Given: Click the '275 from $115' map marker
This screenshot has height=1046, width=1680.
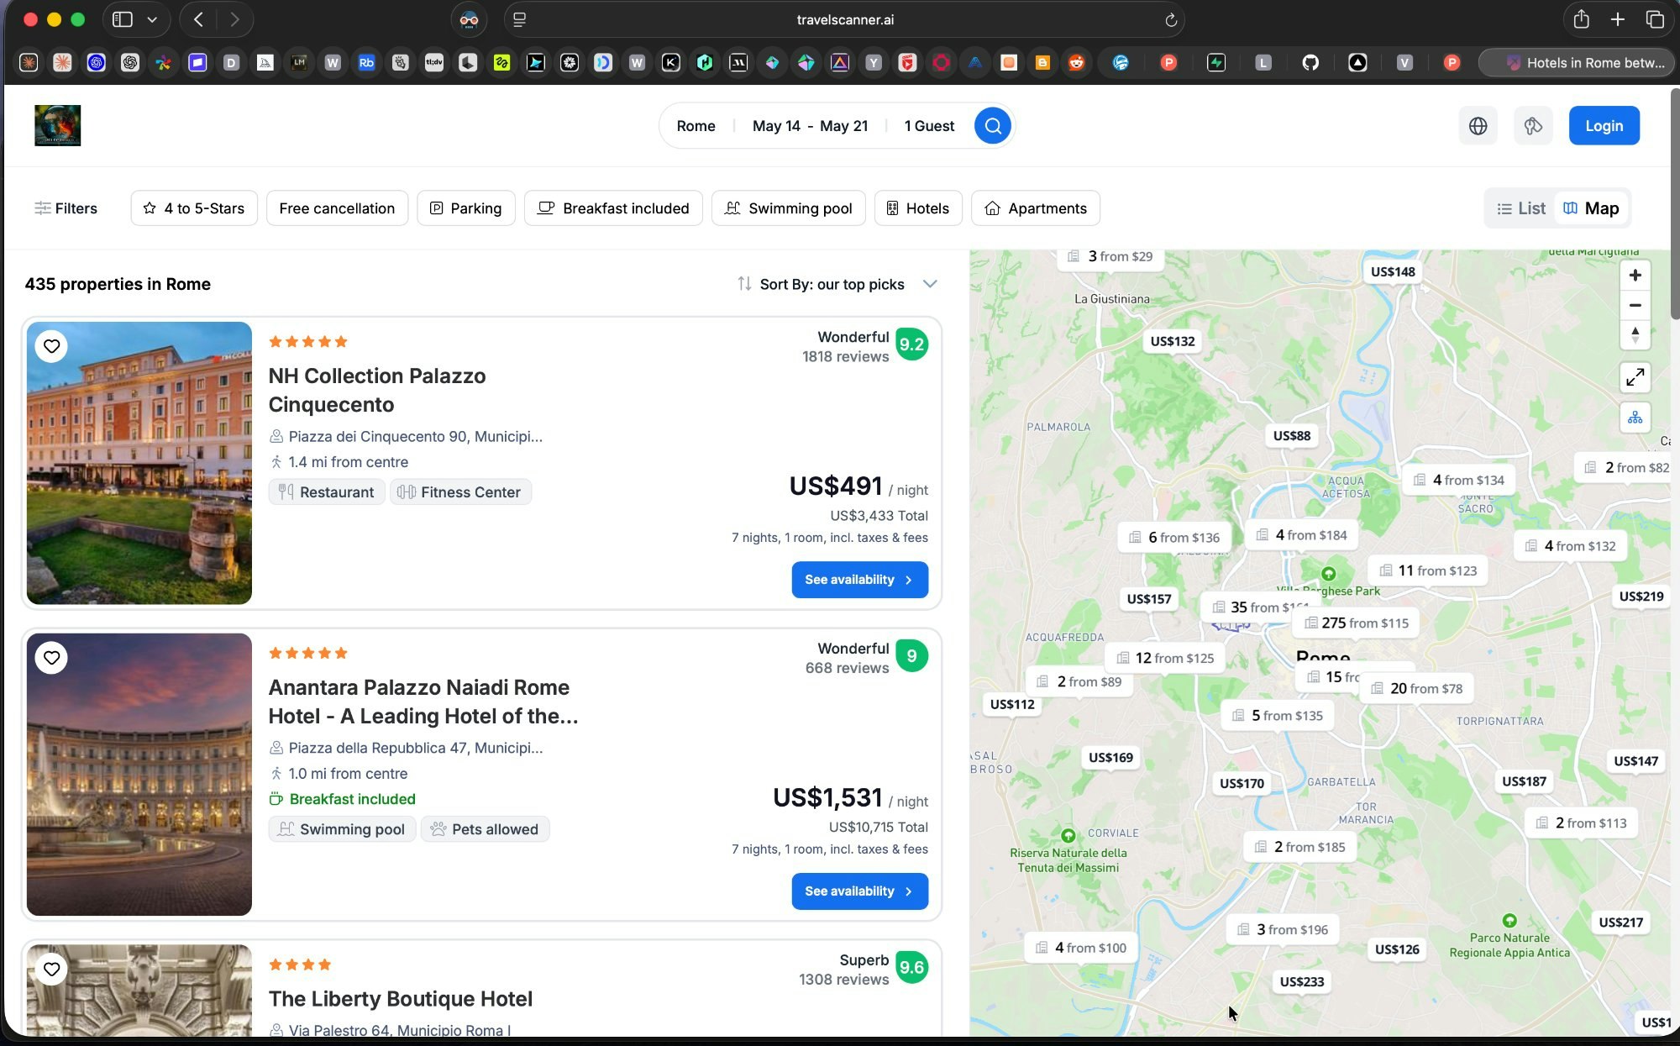Looking at the screenshot, I should pos(1356,623).
